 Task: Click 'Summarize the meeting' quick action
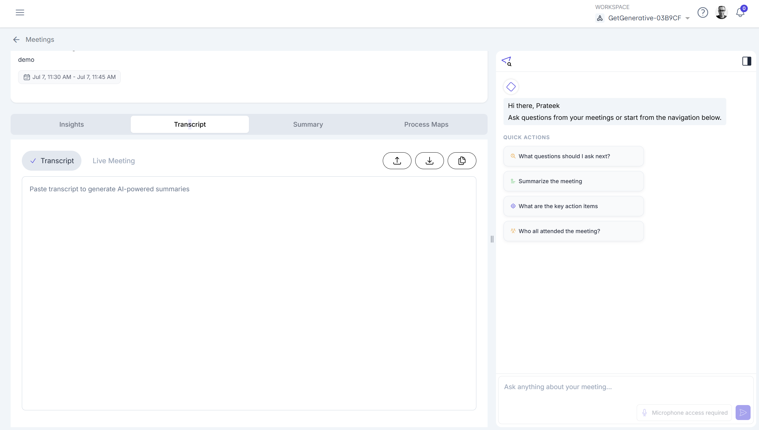573,181
